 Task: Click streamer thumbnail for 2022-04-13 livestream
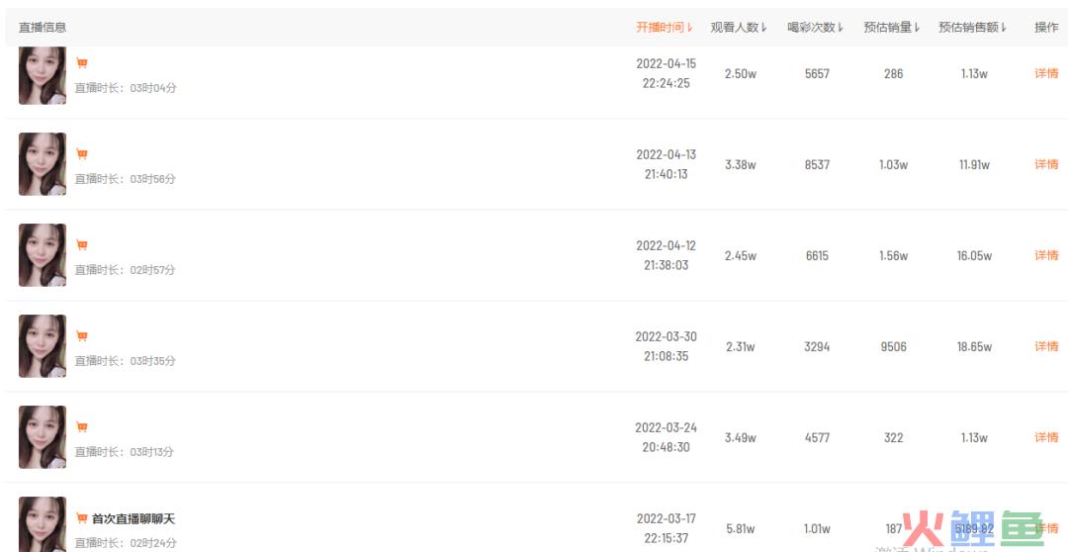click(x=43, y=164)
